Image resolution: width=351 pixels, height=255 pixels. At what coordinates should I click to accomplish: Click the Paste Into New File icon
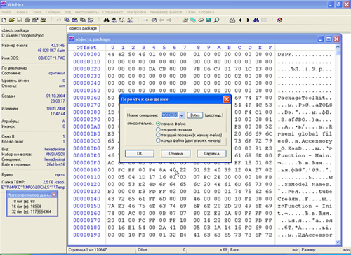(83, 20)
